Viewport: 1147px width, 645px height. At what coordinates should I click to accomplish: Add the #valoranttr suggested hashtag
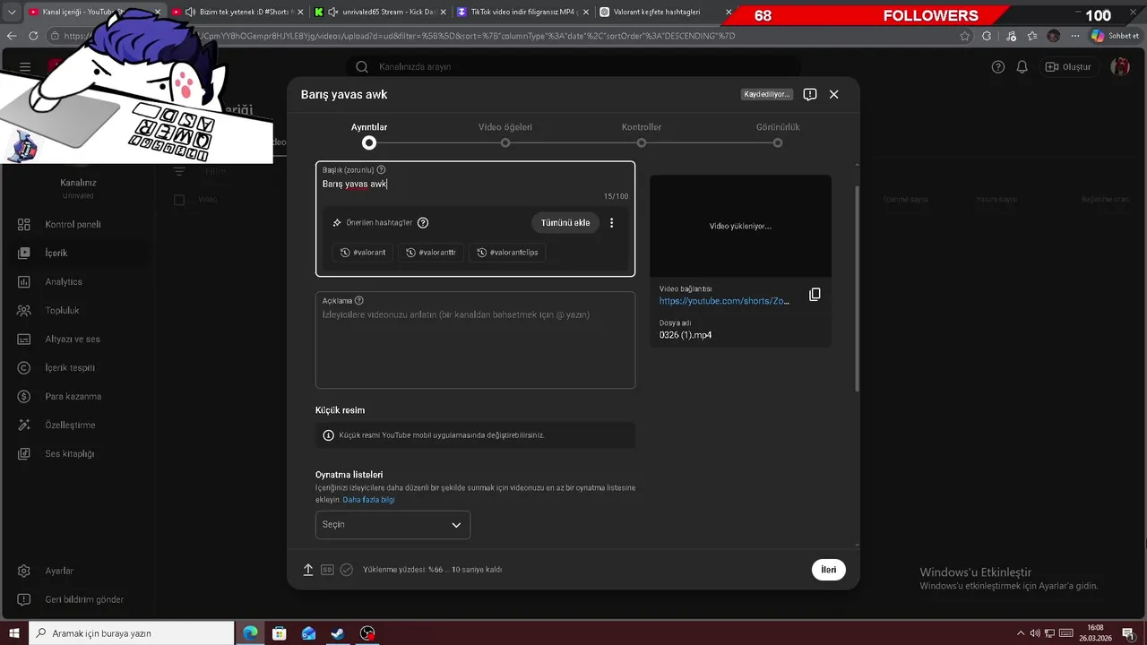pyautogui.click(x=431, y=253)
